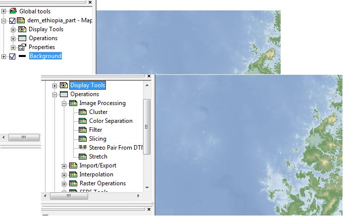Close the upper layer tree pane
The height and width of the screenshot is (217, 344).
[90, 2]
